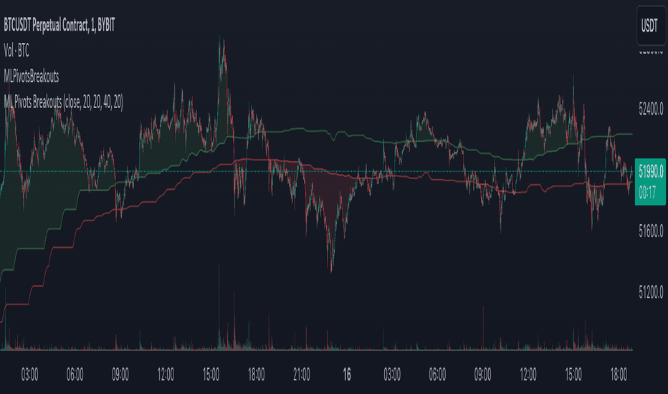Select the 16 date marker on time axis
This screenshot has width=668, height=394.
click(347, 375)
